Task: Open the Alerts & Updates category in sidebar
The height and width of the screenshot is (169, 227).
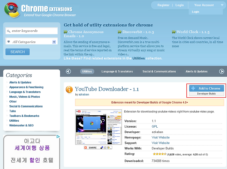Action: click(x=20, y=82)
